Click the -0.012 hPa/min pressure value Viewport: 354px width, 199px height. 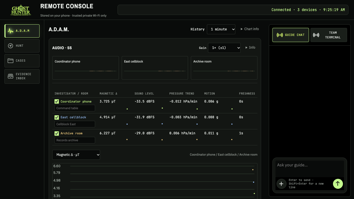pyautogui.click(x=183, y=101)
